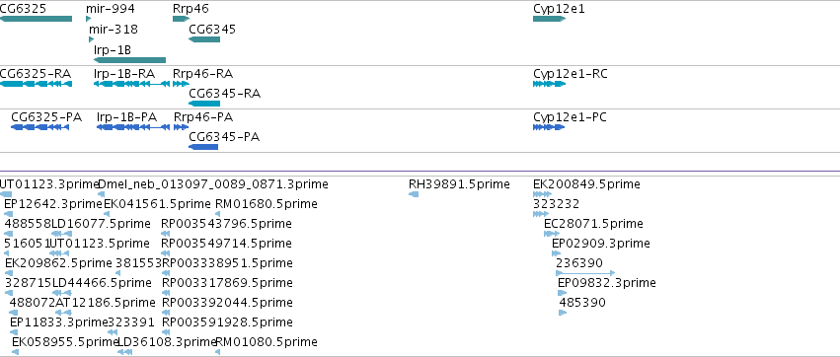Select the RP003338951.5prime EST label
Image resolution: width=840 pixels, height=357 pixels.
pos(227,263)
